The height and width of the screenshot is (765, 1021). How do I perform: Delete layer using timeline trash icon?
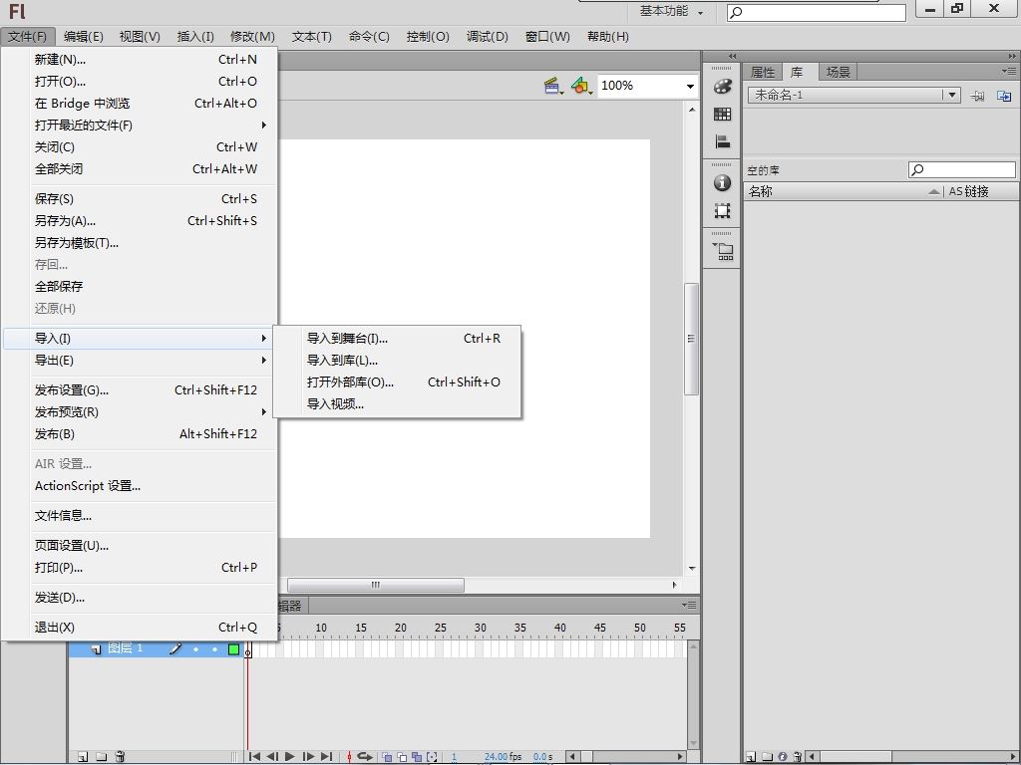(x=120, y=757)
